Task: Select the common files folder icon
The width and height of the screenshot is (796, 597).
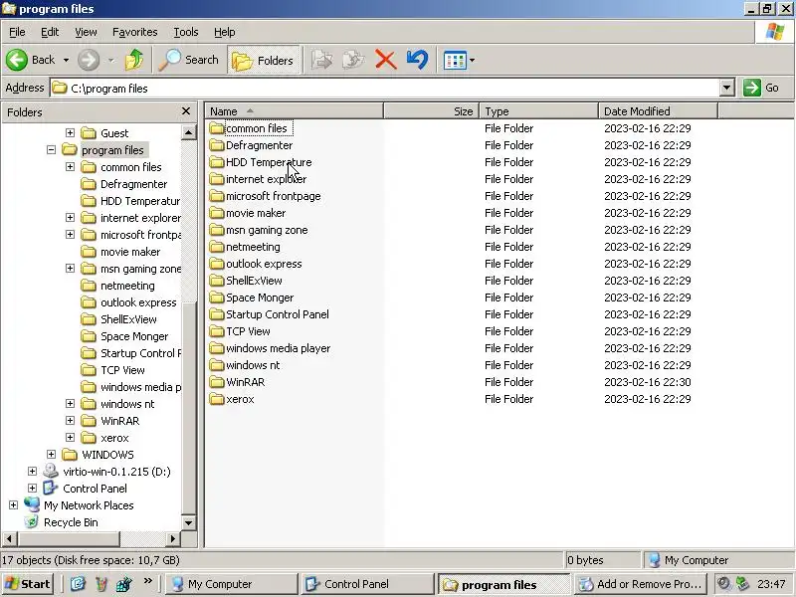Action: pyautogui.click(x=217, y=128)
